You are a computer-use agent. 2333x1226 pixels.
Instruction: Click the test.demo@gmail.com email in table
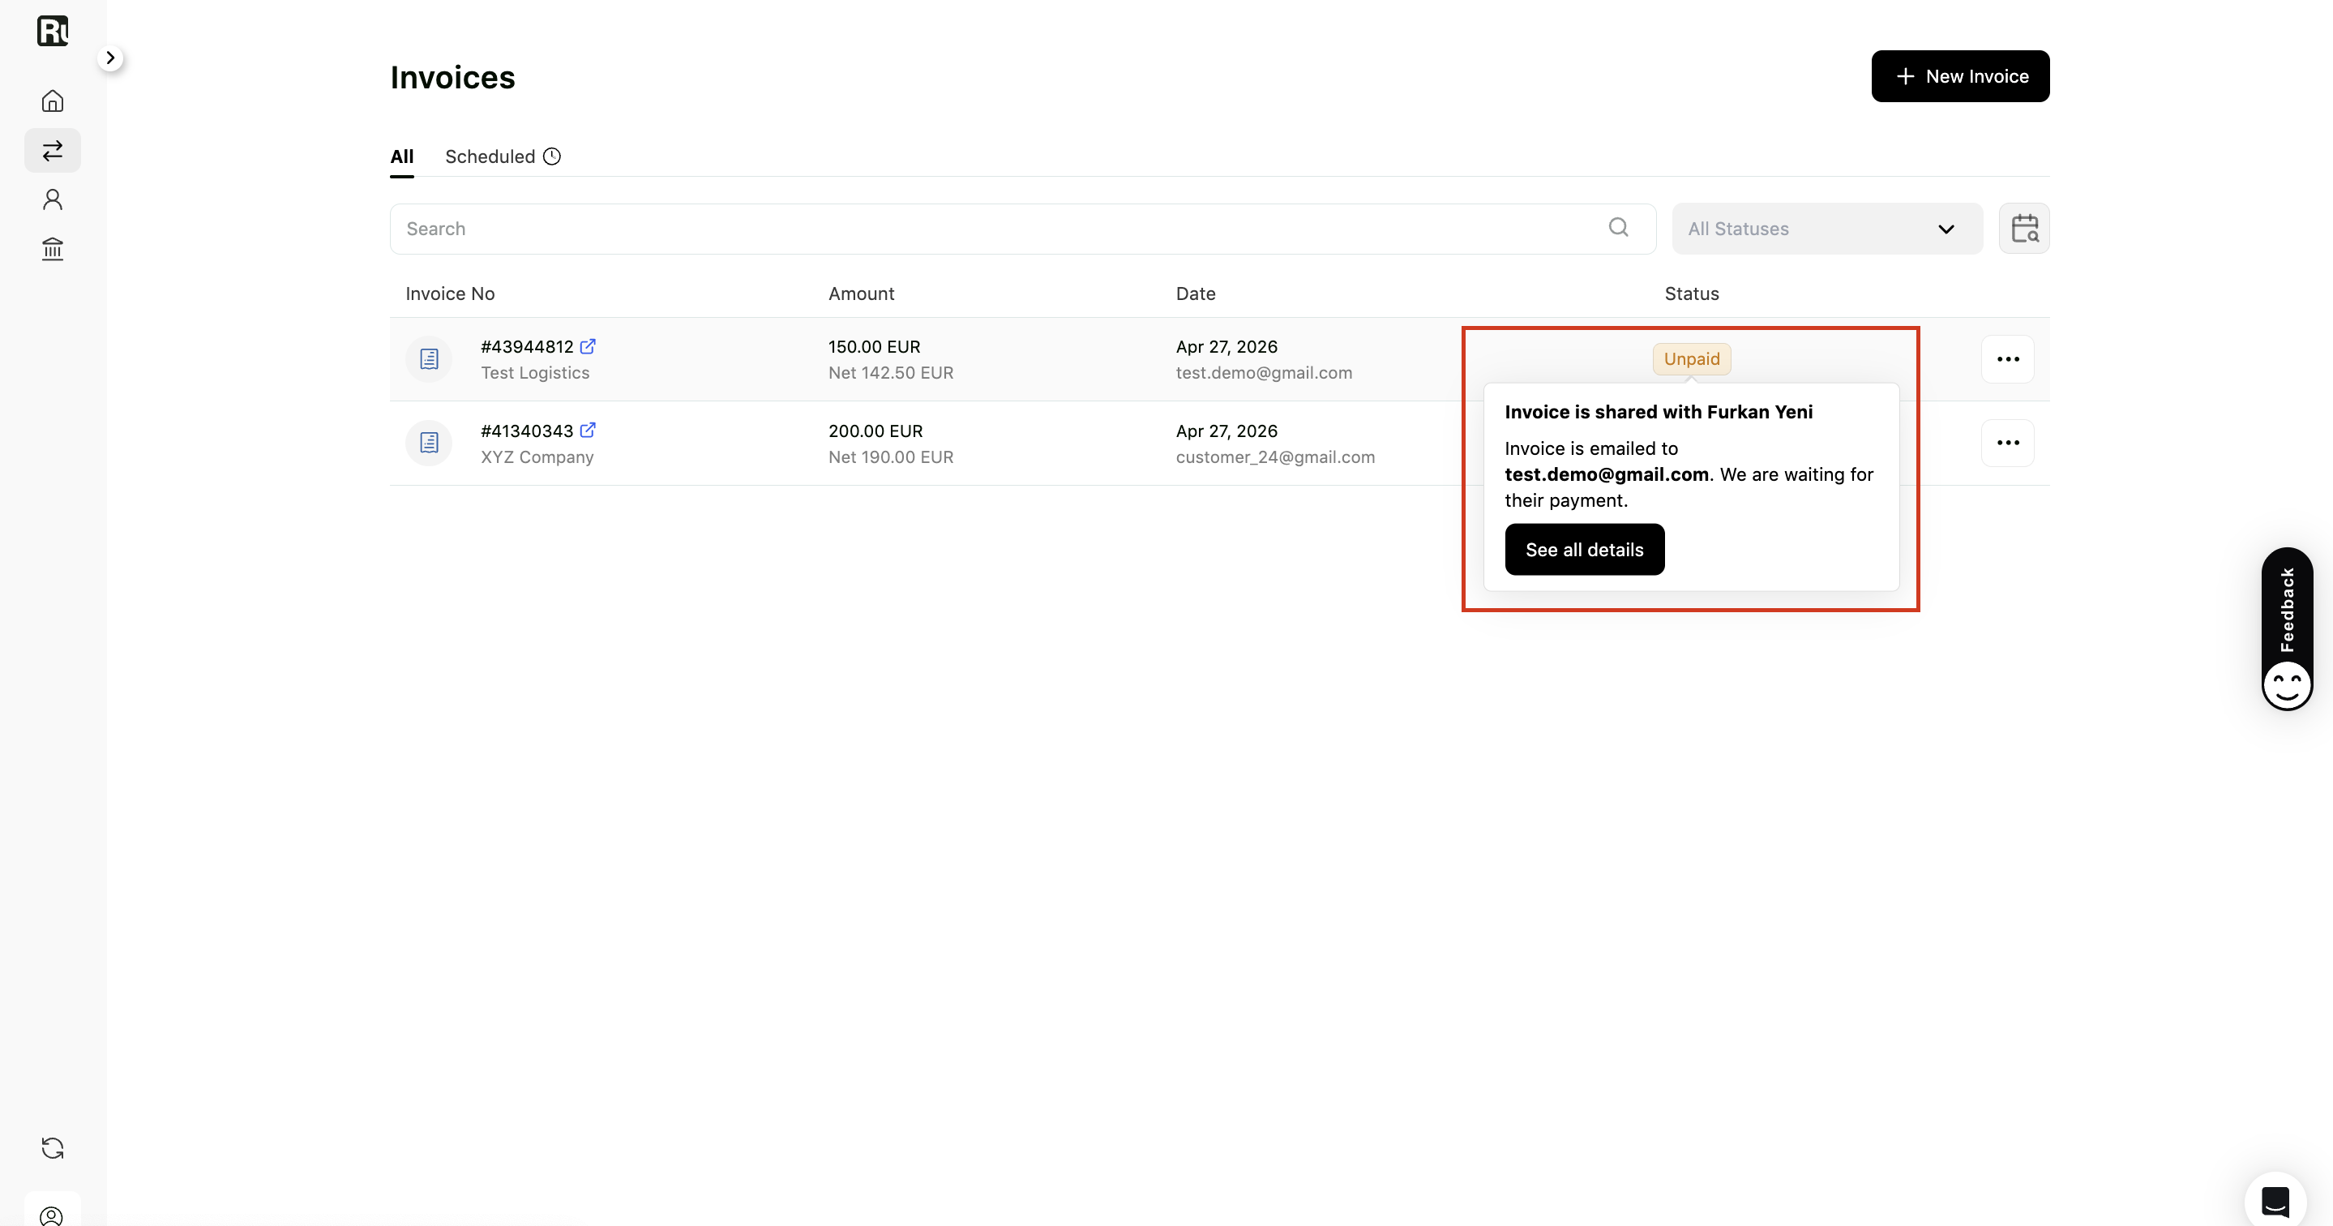pos(1264,372)
